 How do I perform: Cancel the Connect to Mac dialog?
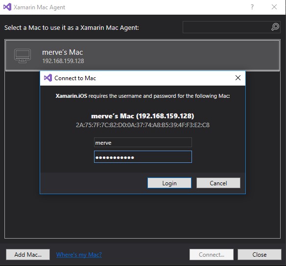pyautogui.click(x=218, y=183)
